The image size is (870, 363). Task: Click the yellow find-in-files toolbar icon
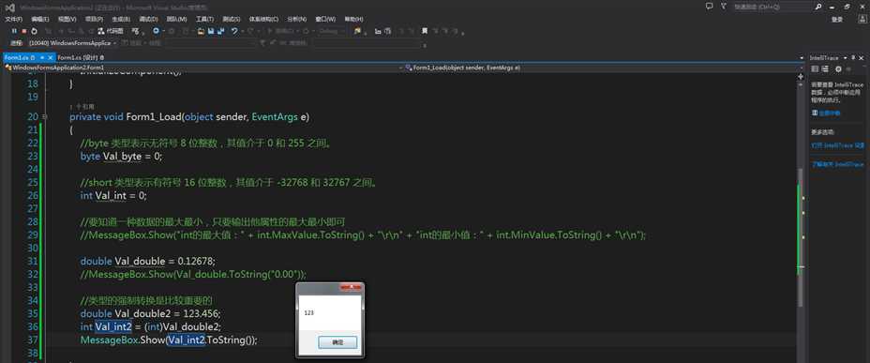(357, 32)
